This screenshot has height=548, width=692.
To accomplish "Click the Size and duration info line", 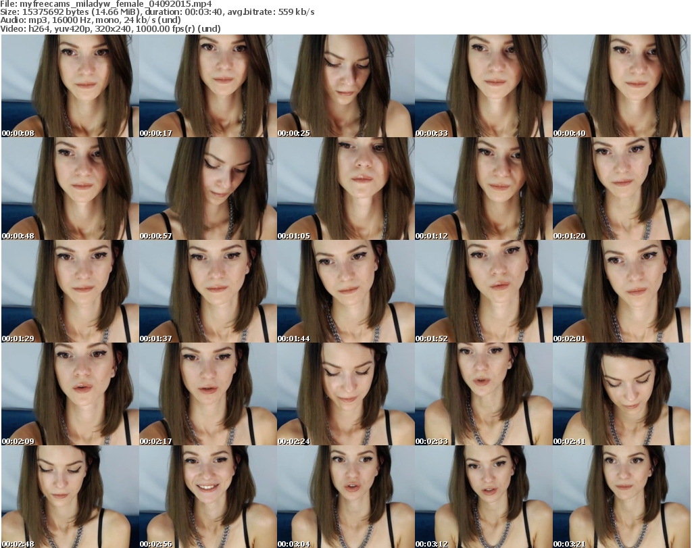I will (157, 12).
